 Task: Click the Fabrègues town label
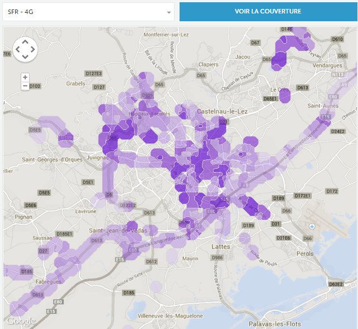[49, 282]
